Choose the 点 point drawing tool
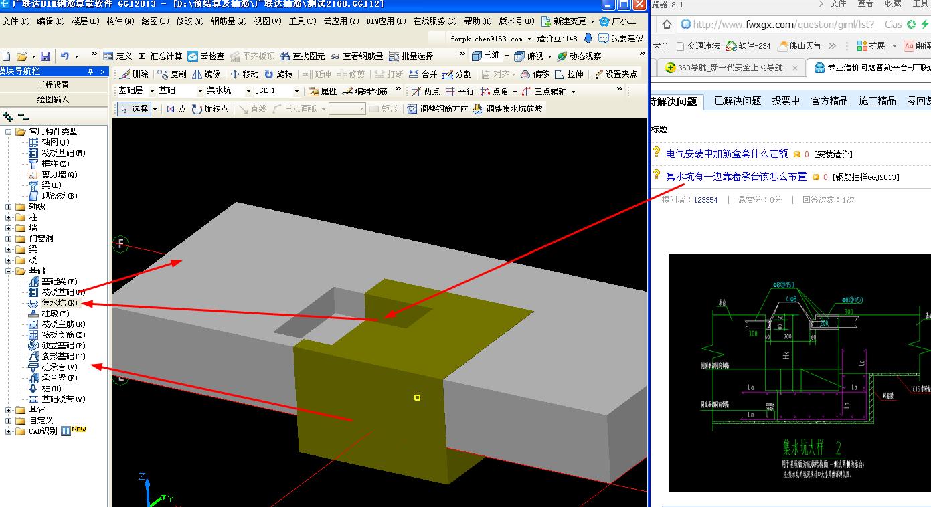 point(177,109)
